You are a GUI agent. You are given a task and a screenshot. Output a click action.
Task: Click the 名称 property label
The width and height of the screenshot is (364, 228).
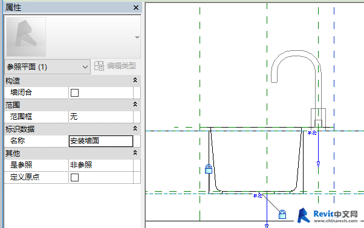click(x=18, y=141)
